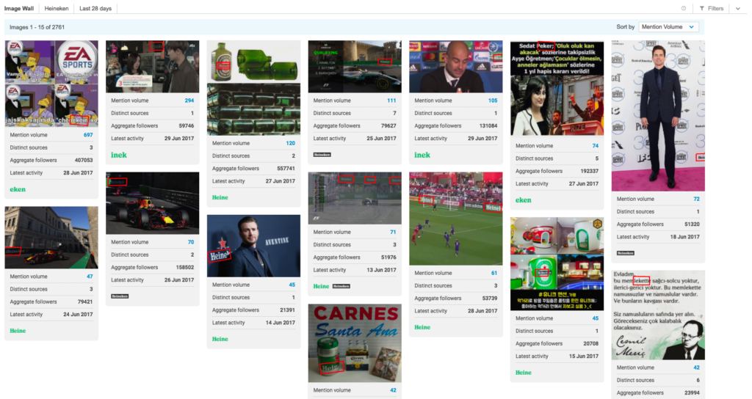Screen dimensions: 752x399
Task: Click the 'Heine' tag under green bottles card
Action: [x=220, y=197]
